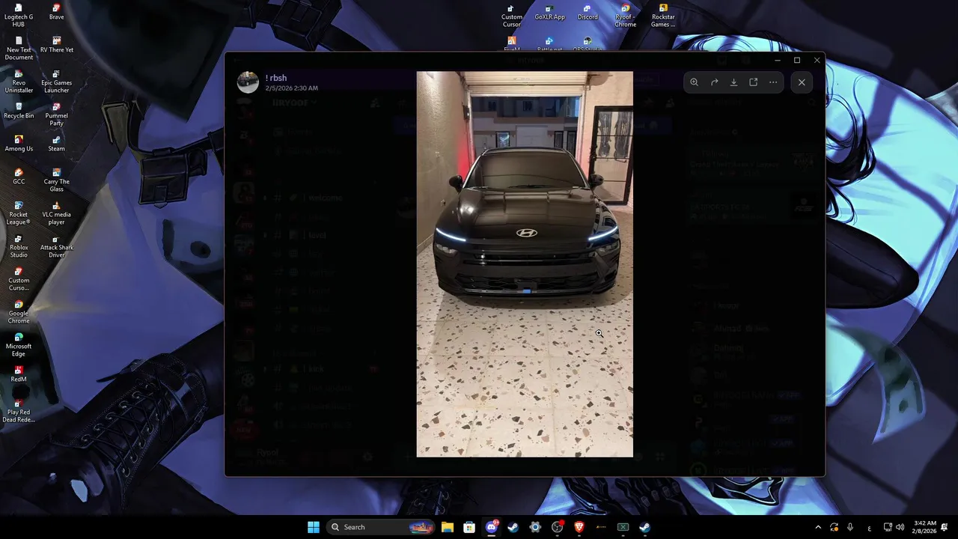Open Rockstar Games desktop shortcut

663,16
